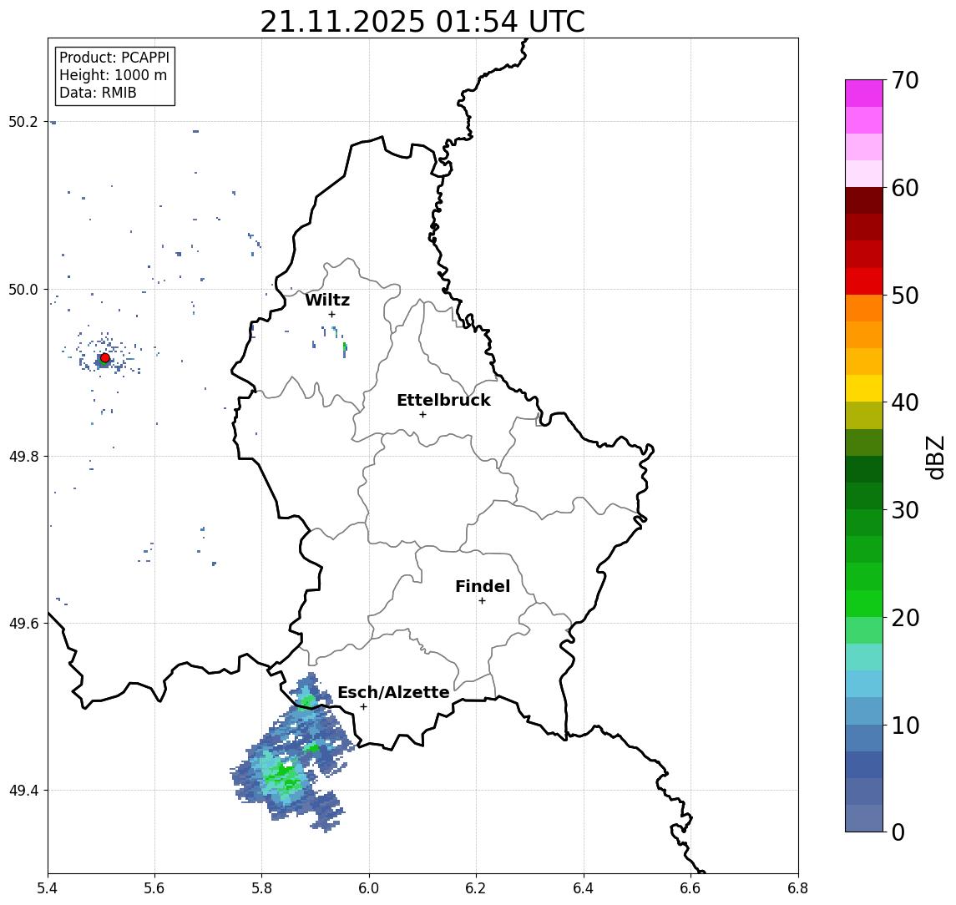Click the latitude tick label 49.8
Image resolution: width=956 pixels, height=905 pixels.
(x=23, y=456)
